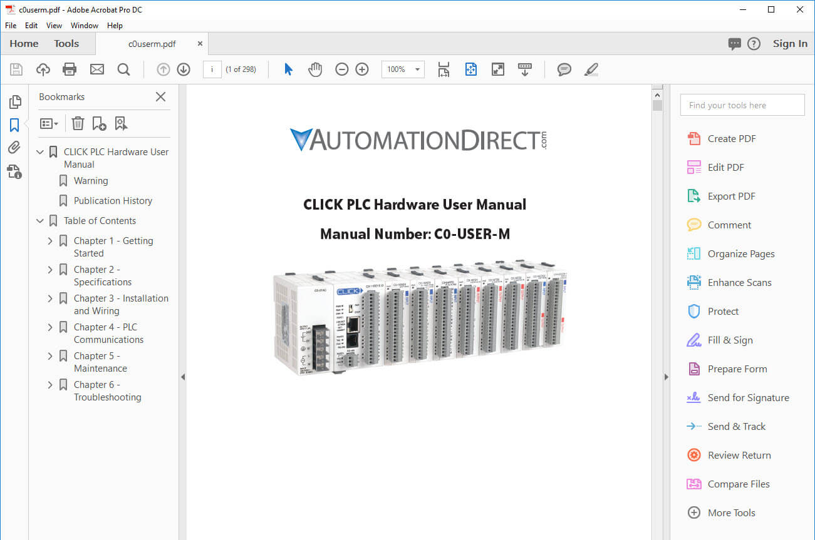Screen dimensions: 815x540
Task: Open the Attachments paperclip icon
Action: [x=14, y=148]
